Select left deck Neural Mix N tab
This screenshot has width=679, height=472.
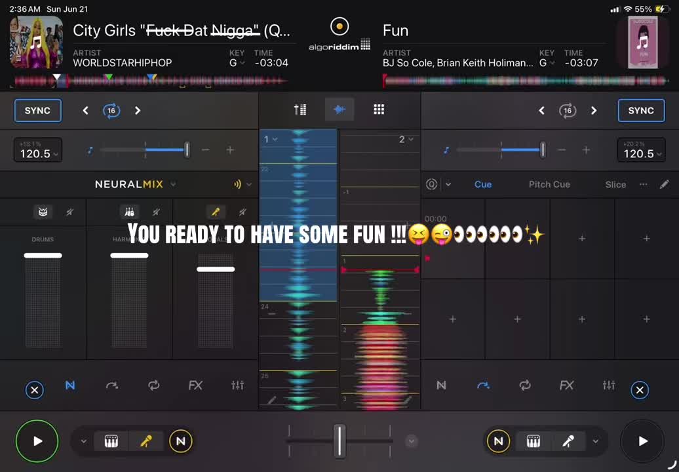(x=70, y=385)
